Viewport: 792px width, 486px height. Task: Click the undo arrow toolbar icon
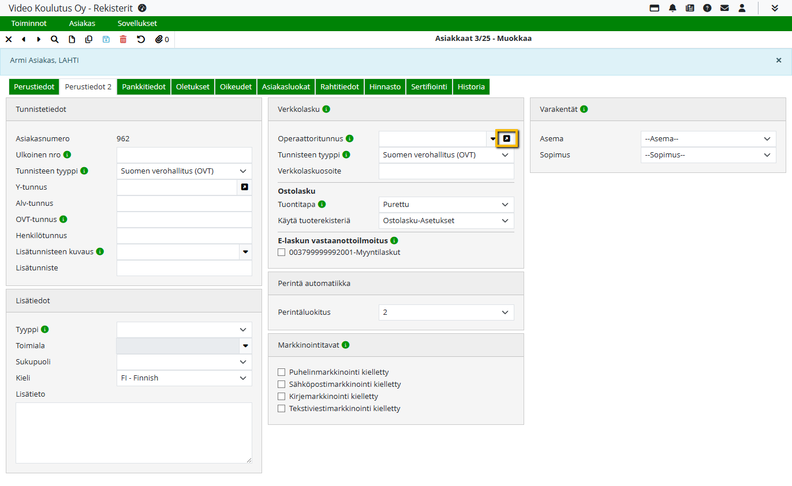click(141, 39)
